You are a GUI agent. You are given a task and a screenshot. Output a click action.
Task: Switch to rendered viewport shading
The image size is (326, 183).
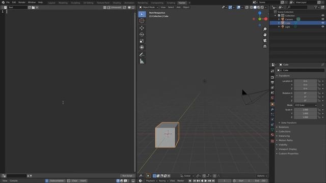pyautogui.click(x=262, y=8)
